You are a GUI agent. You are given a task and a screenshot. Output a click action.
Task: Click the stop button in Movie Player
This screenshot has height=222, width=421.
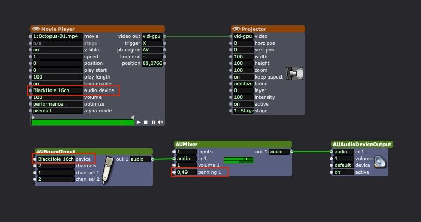click(x=146, y=122)
